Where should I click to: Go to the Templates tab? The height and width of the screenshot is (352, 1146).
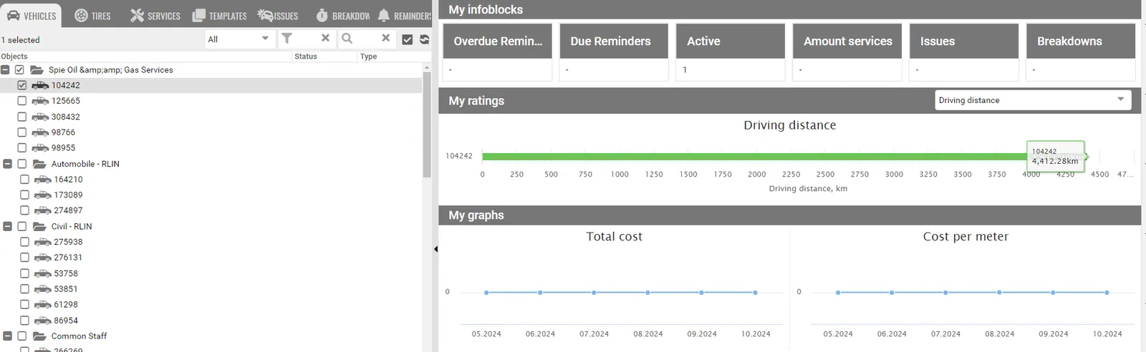[x=219, y=15]
